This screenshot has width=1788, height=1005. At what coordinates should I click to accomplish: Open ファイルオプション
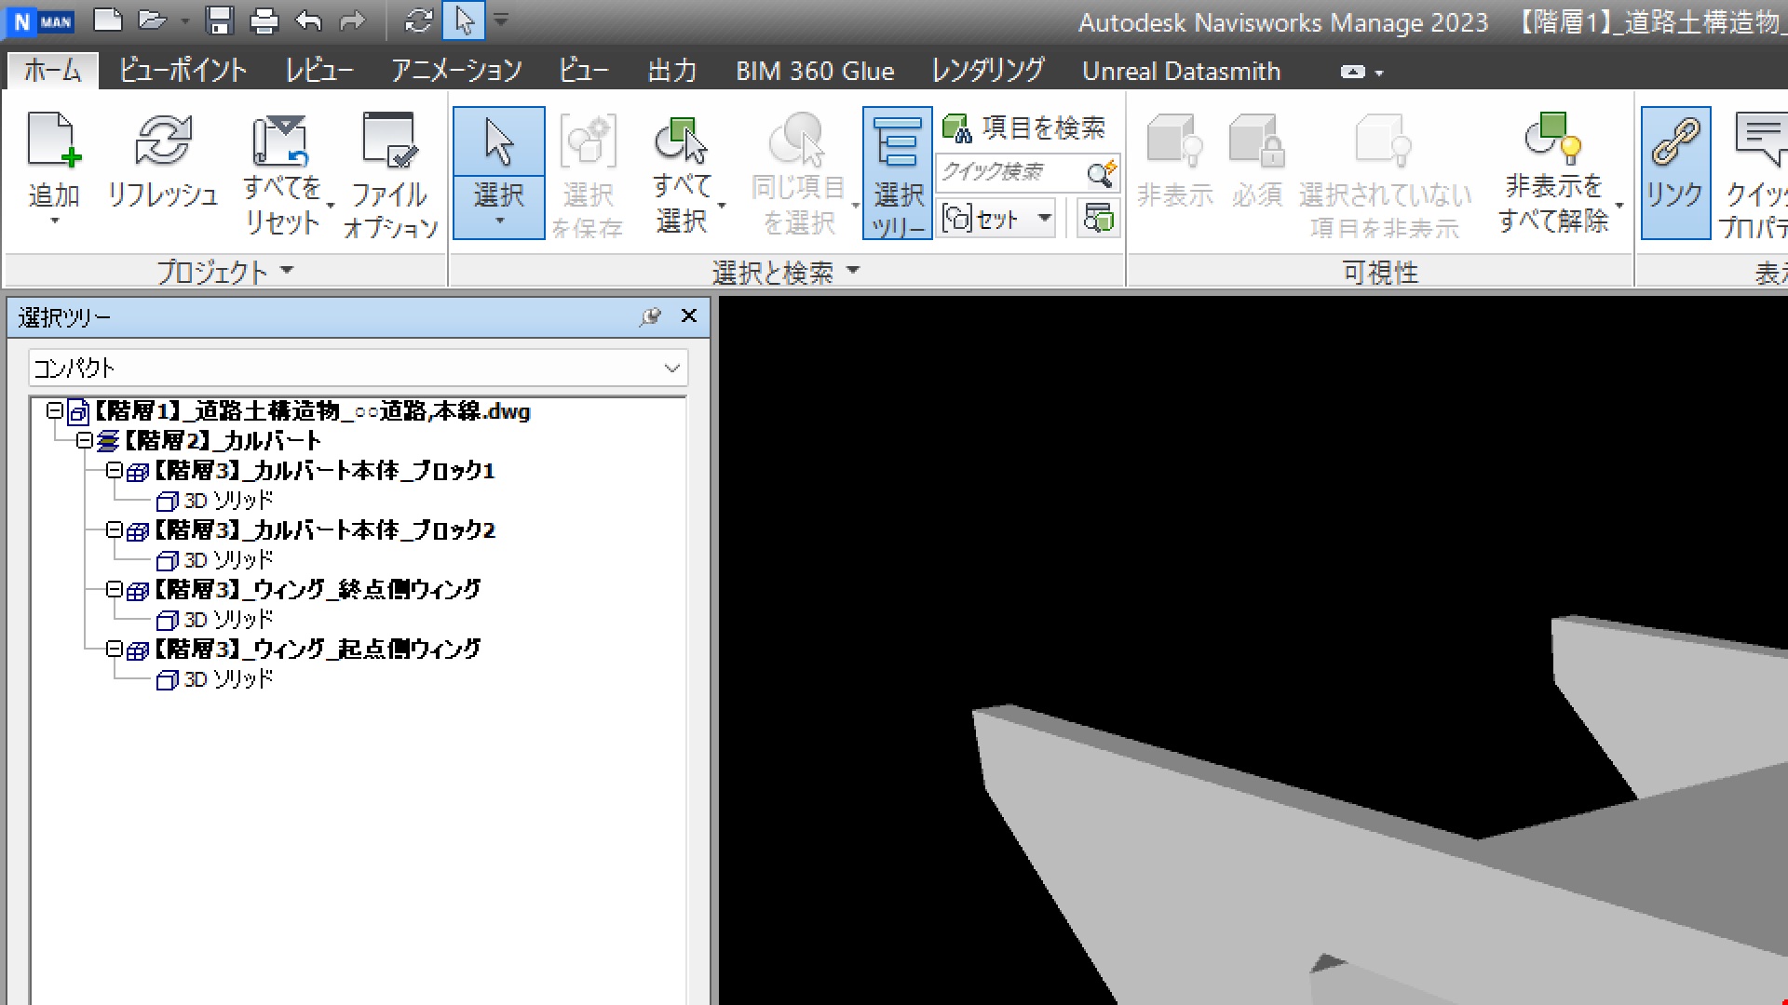[390, 173]
